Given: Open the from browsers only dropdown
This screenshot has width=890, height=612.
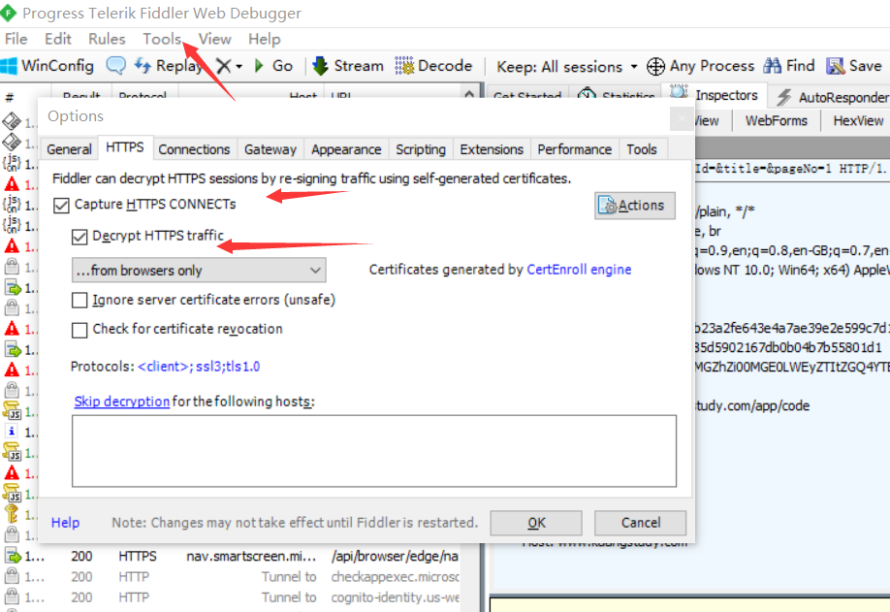Looking at the screenshot, I should [x=199, y=270].
